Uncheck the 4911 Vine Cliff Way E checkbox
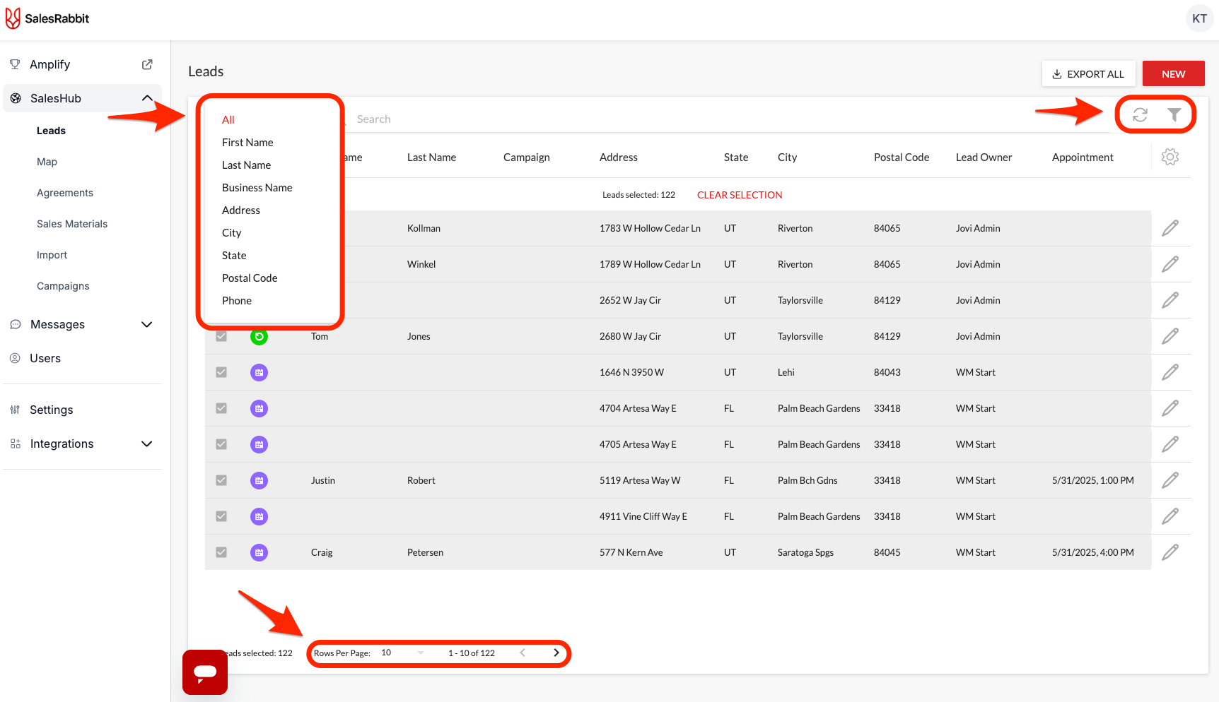This screenshot has width=1219, height=702. tap(221, 516)
